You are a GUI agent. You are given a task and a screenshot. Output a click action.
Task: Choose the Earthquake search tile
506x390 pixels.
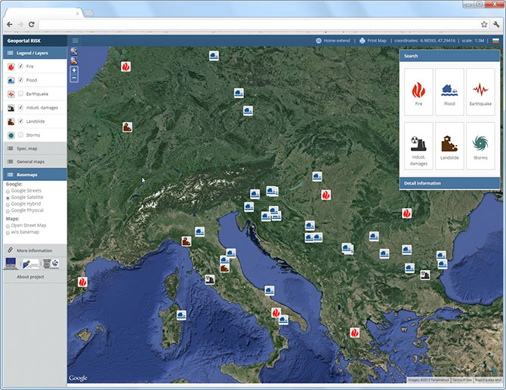click(x=480, y=92)
